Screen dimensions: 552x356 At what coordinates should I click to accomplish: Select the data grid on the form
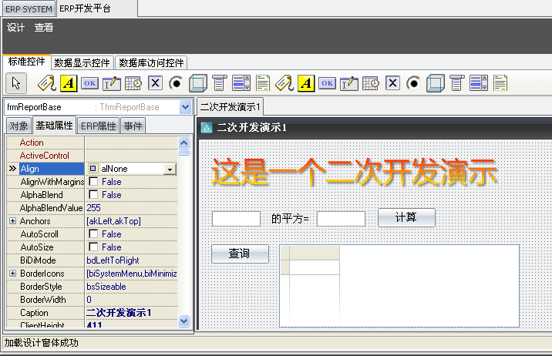coord(399,287)
